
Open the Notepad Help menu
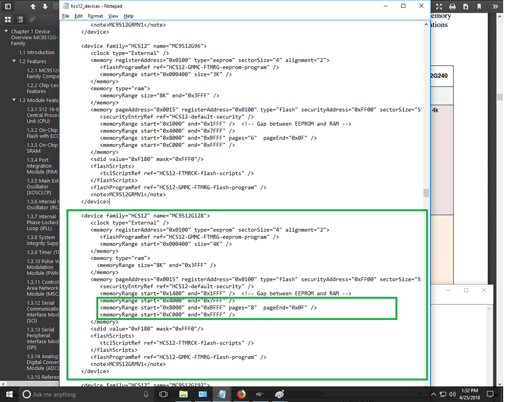[x=129, y=16]
